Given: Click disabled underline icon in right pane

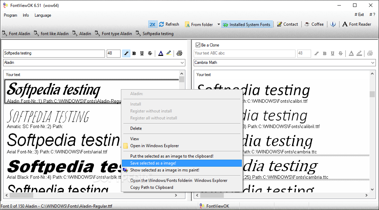Looking at the screenshot, I should coord(333,53).
